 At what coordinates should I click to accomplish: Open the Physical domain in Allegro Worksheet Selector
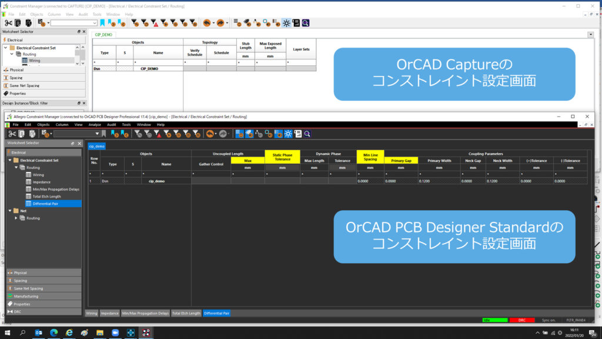pyautogui.click(x=44, y=272)
